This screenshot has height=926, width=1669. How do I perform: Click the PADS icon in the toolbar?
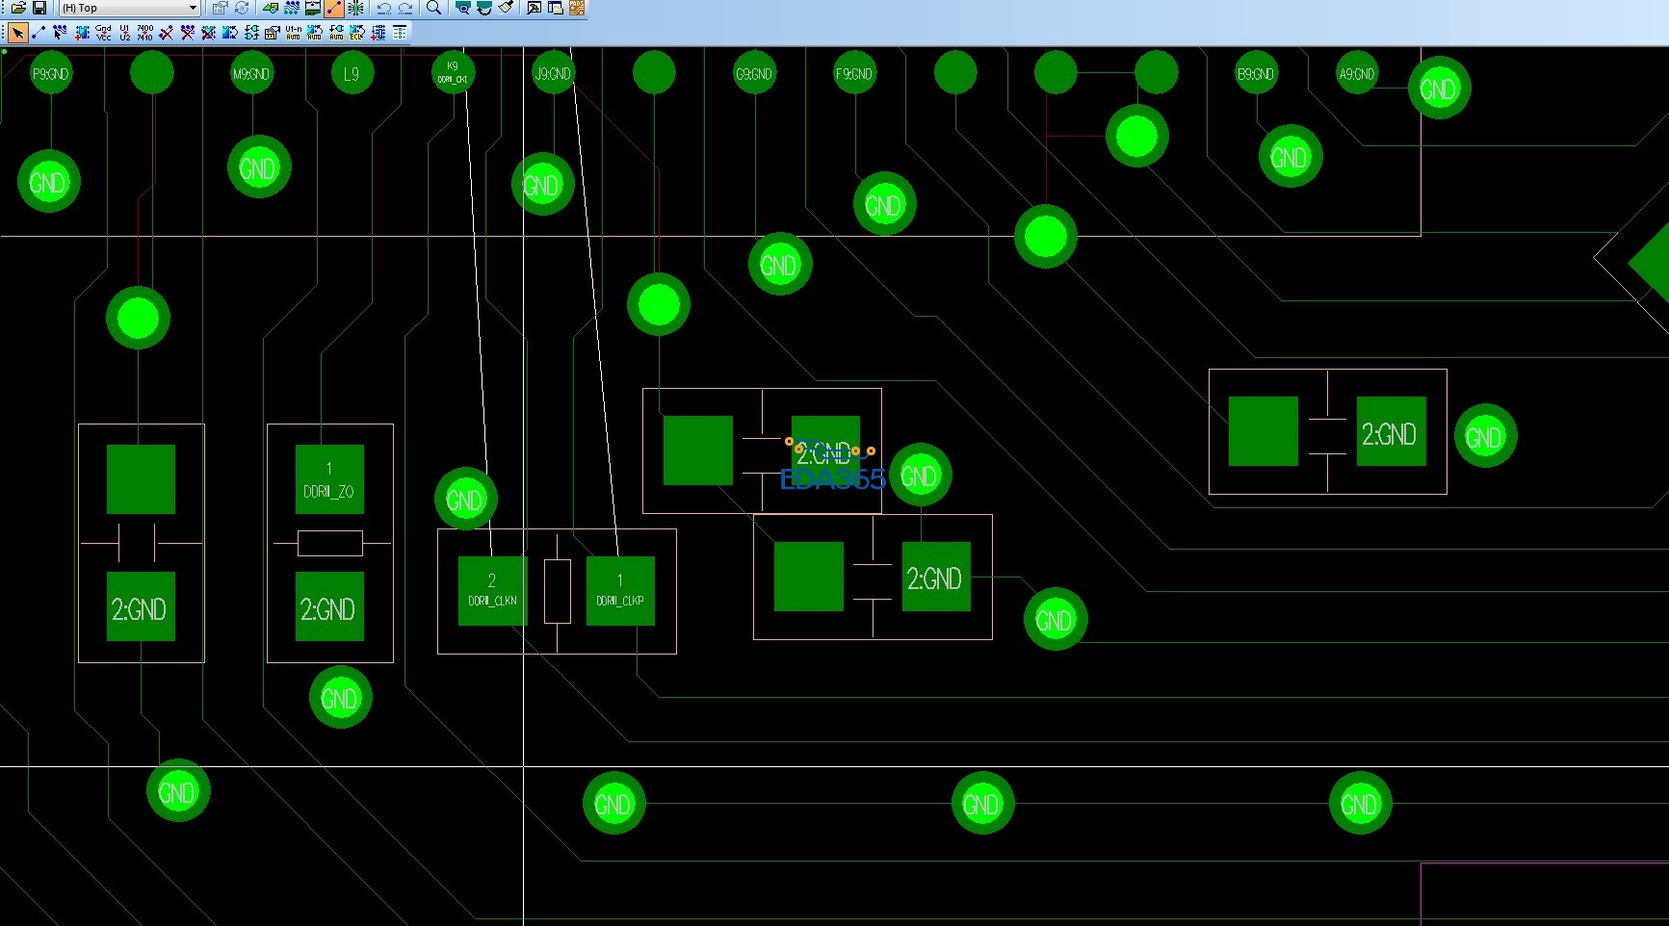click(577, 8)
